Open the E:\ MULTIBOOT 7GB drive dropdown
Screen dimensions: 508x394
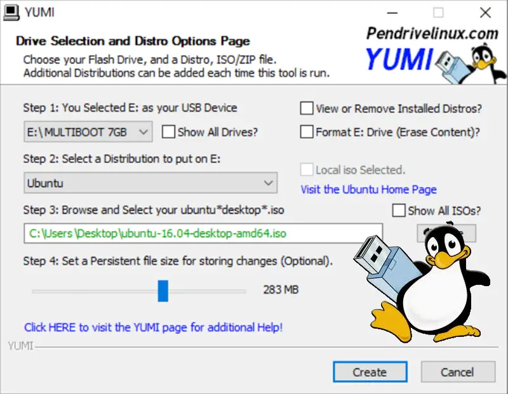88,132
